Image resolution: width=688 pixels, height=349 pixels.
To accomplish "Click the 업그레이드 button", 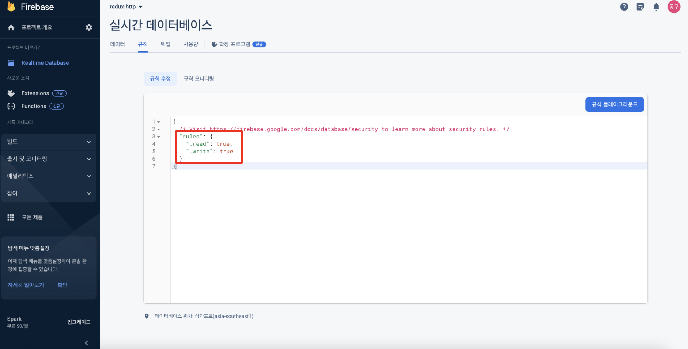I will pyautogui.click(x=79, y=322).
